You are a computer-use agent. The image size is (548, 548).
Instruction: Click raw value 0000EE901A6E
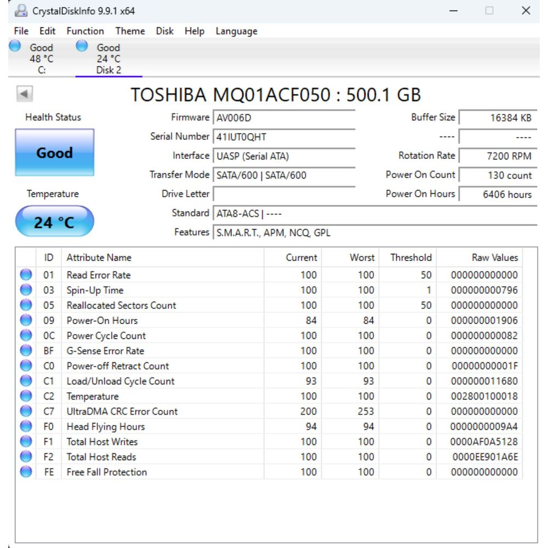click(x=485, y=457)
